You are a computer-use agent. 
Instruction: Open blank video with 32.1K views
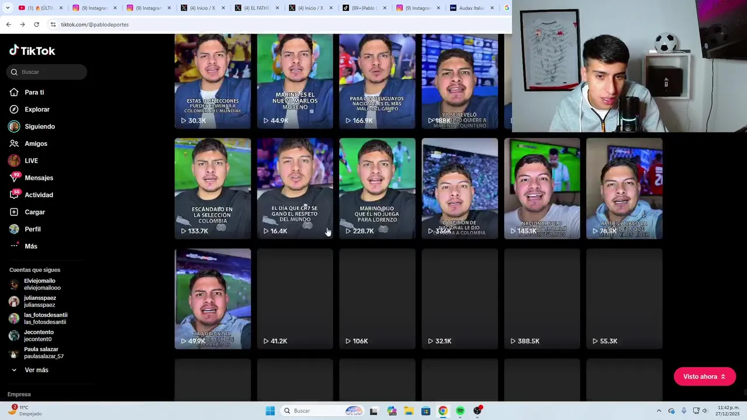(x=460, y=299)
